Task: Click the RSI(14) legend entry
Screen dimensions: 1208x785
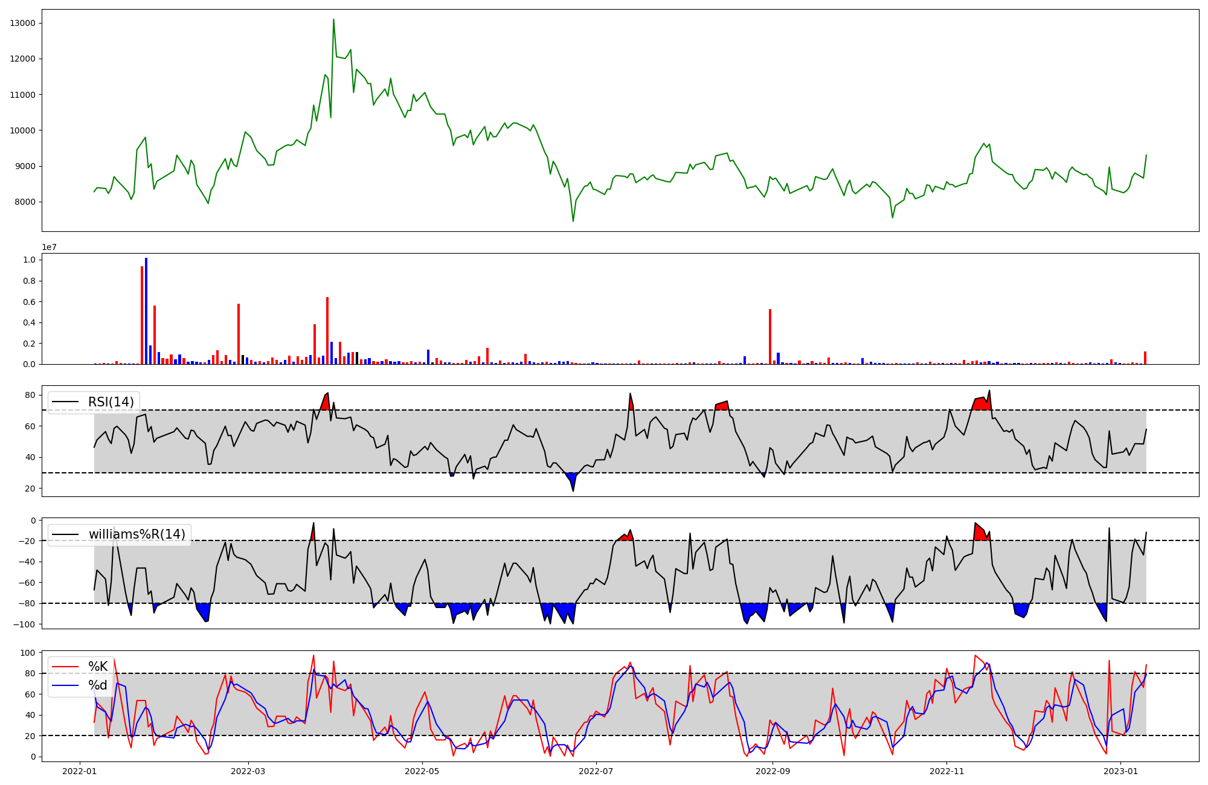Action: [x=111, y=402]
